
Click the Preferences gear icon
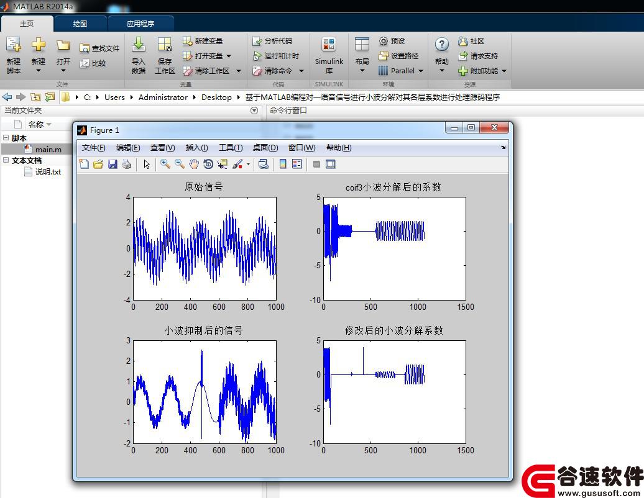tap(383, 41)
